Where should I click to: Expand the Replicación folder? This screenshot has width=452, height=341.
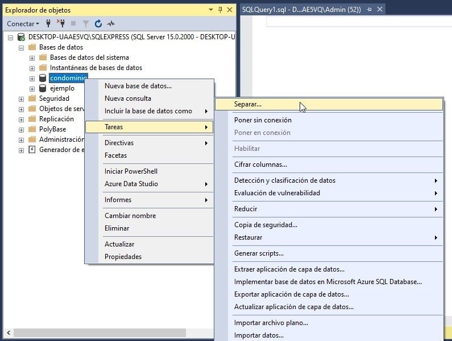coord(22,120)
